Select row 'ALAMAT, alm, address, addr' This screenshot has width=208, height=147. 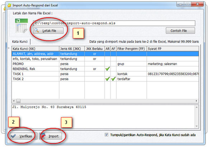coord(105,54)
